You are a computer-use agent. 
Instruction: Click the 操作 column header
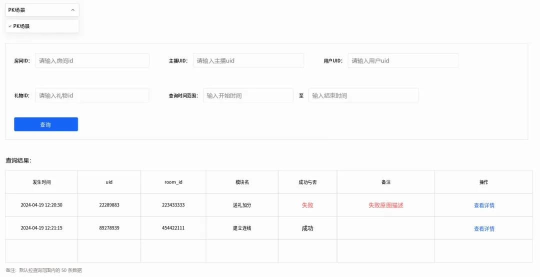click(483, 182)
